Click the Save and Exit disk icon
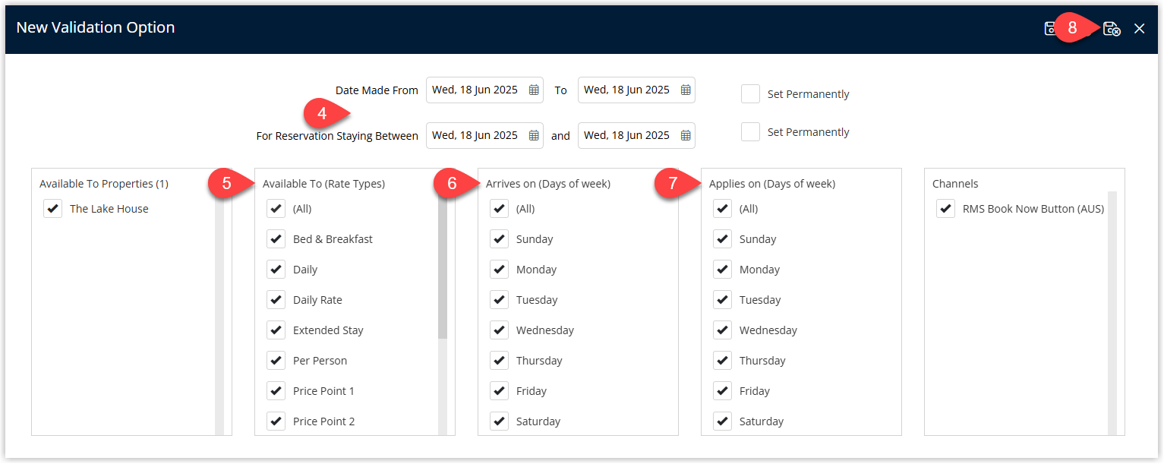The height and width of the screenshot is (464, 1164). point(1111,28)
